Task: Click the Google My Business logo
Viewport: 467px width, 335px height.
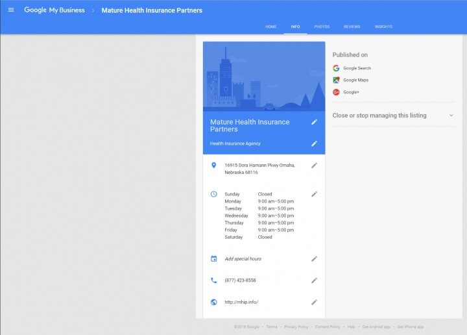Action: (54, 10)
